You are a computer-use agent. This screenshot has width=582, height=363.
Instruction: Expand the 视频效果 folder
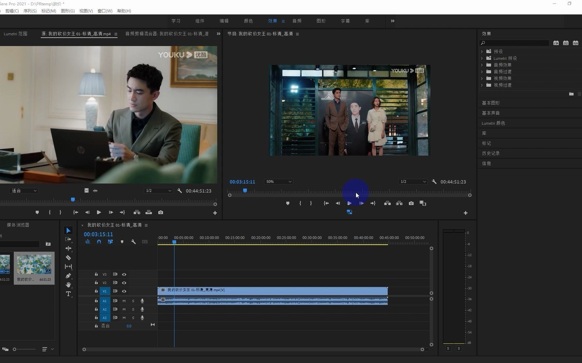pyautogui.click(x=482, y=78)
